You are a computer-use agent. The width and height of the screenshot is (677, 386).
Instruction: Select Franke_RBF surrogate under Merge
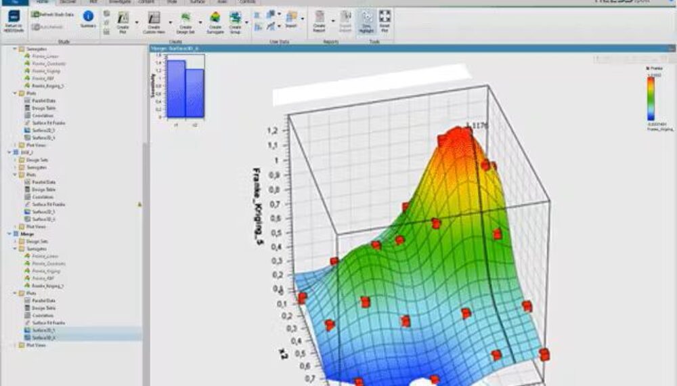point(43,278)
